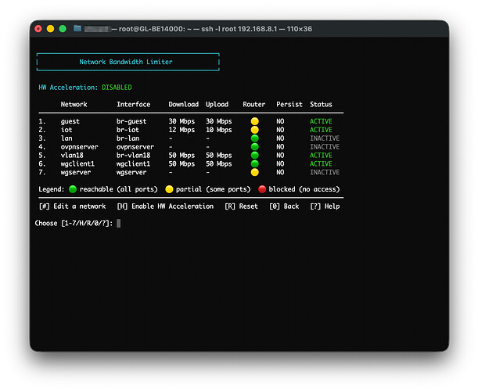
Task: Click the '[#] Edit a network' option
Action: 72,206
